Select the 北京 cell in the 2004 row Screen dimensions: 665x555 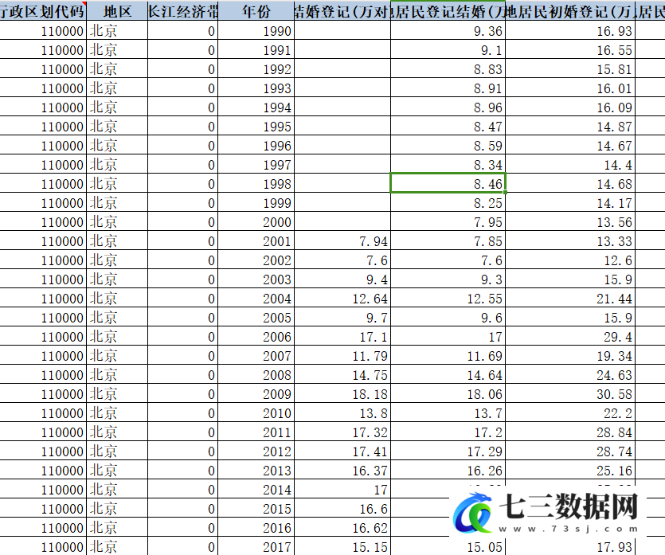tap(117, 298)
